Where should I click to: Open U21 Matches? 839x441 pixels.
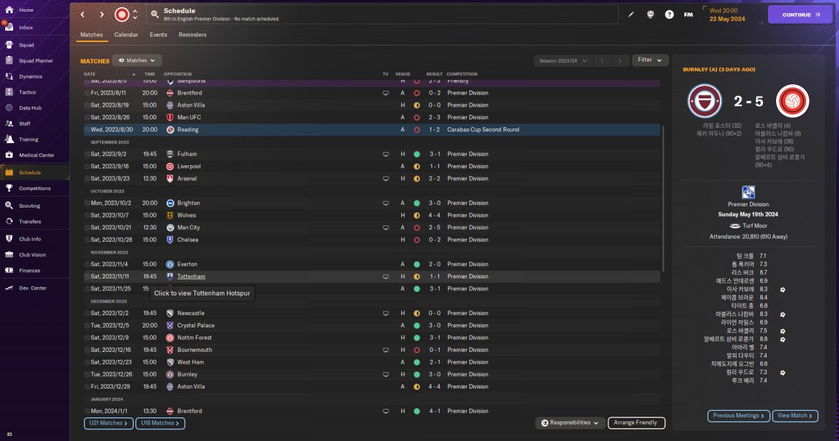pos(109,423)
